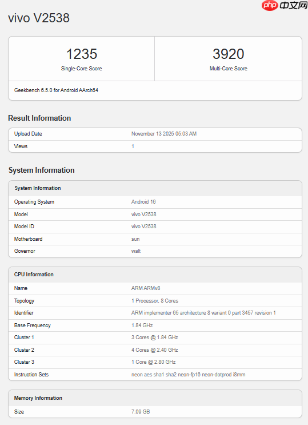This screenshot has height=425, width=308.
Task: Click the Result Information heading
Action: (39, 118)
